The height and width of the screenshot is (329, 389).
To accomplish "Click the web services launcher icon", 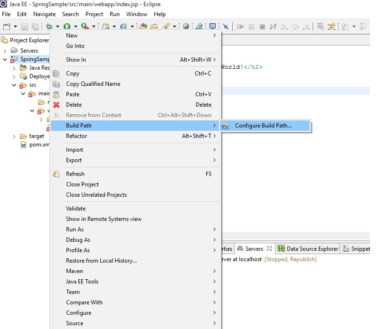I will (199, 26).
